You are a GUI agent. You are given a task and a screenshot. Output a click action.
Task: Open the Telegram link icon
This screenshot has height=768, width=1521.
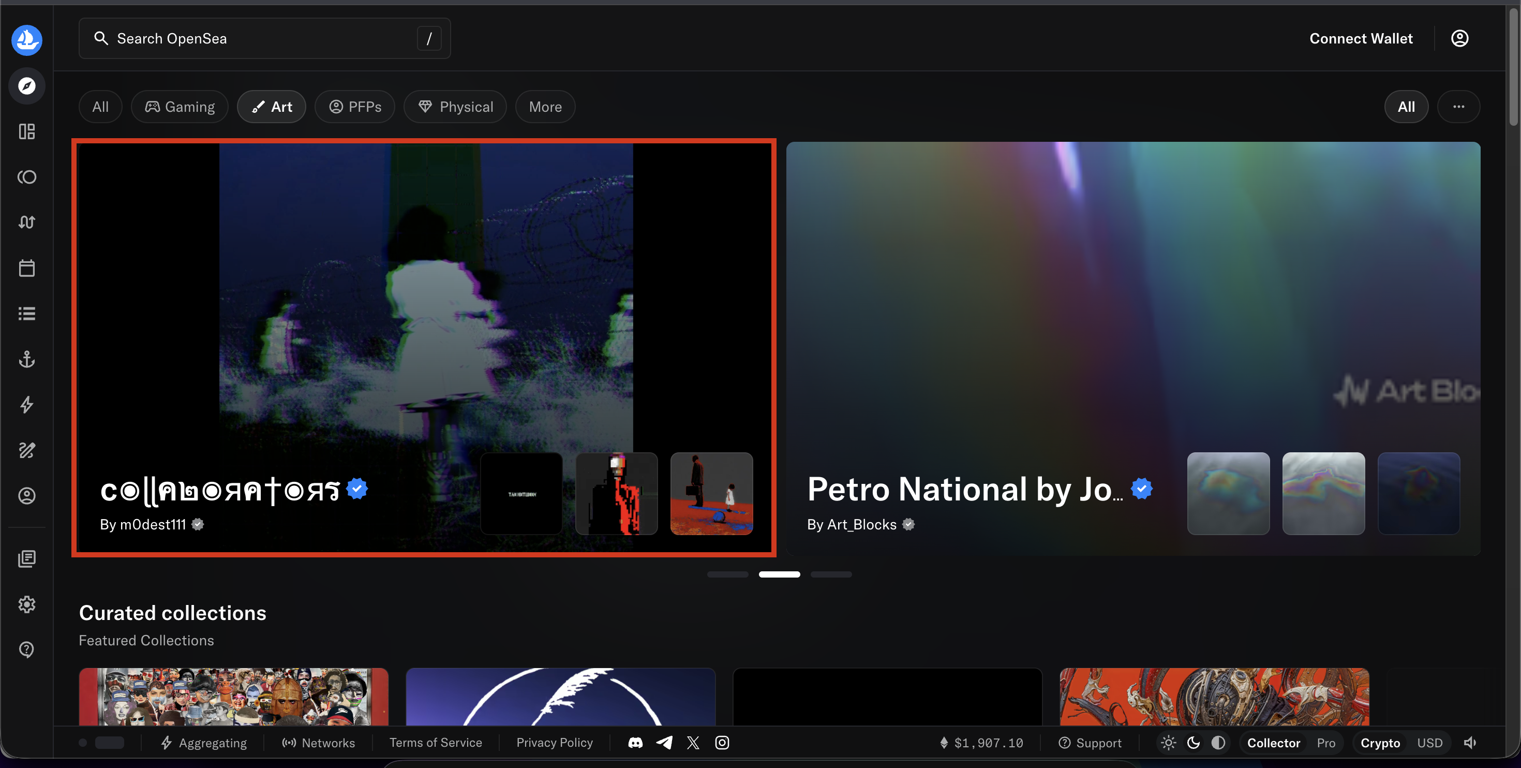click(x=664, y=743)
